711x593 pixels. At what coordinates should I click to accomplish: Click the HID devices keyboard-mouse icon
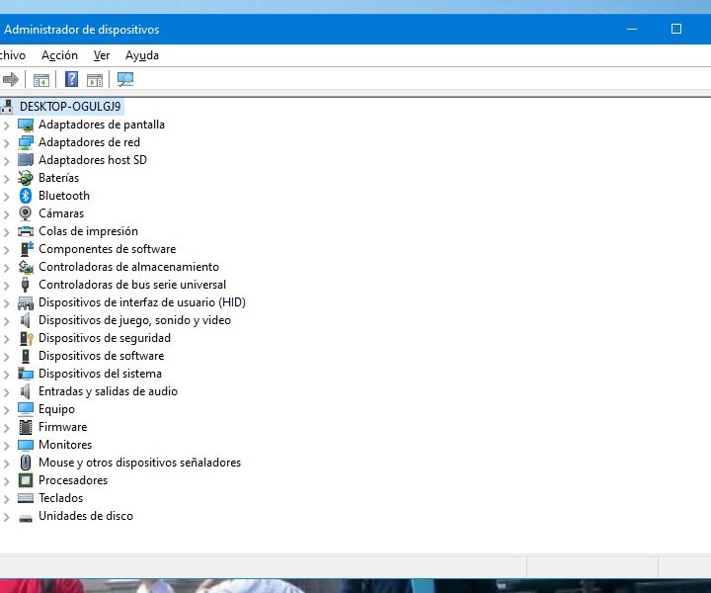[26, 302]
